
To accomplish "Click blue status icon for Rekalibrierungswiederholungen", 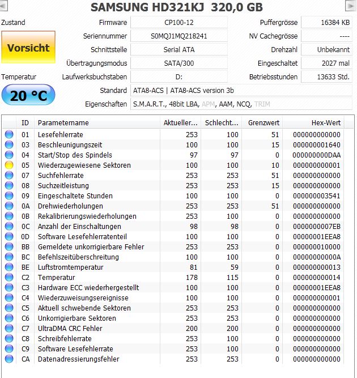I will tap(9, 216).
